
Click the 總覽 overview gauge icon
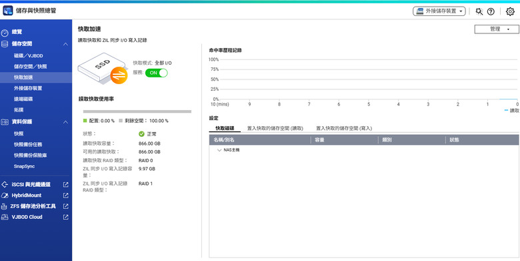point(5,33)
